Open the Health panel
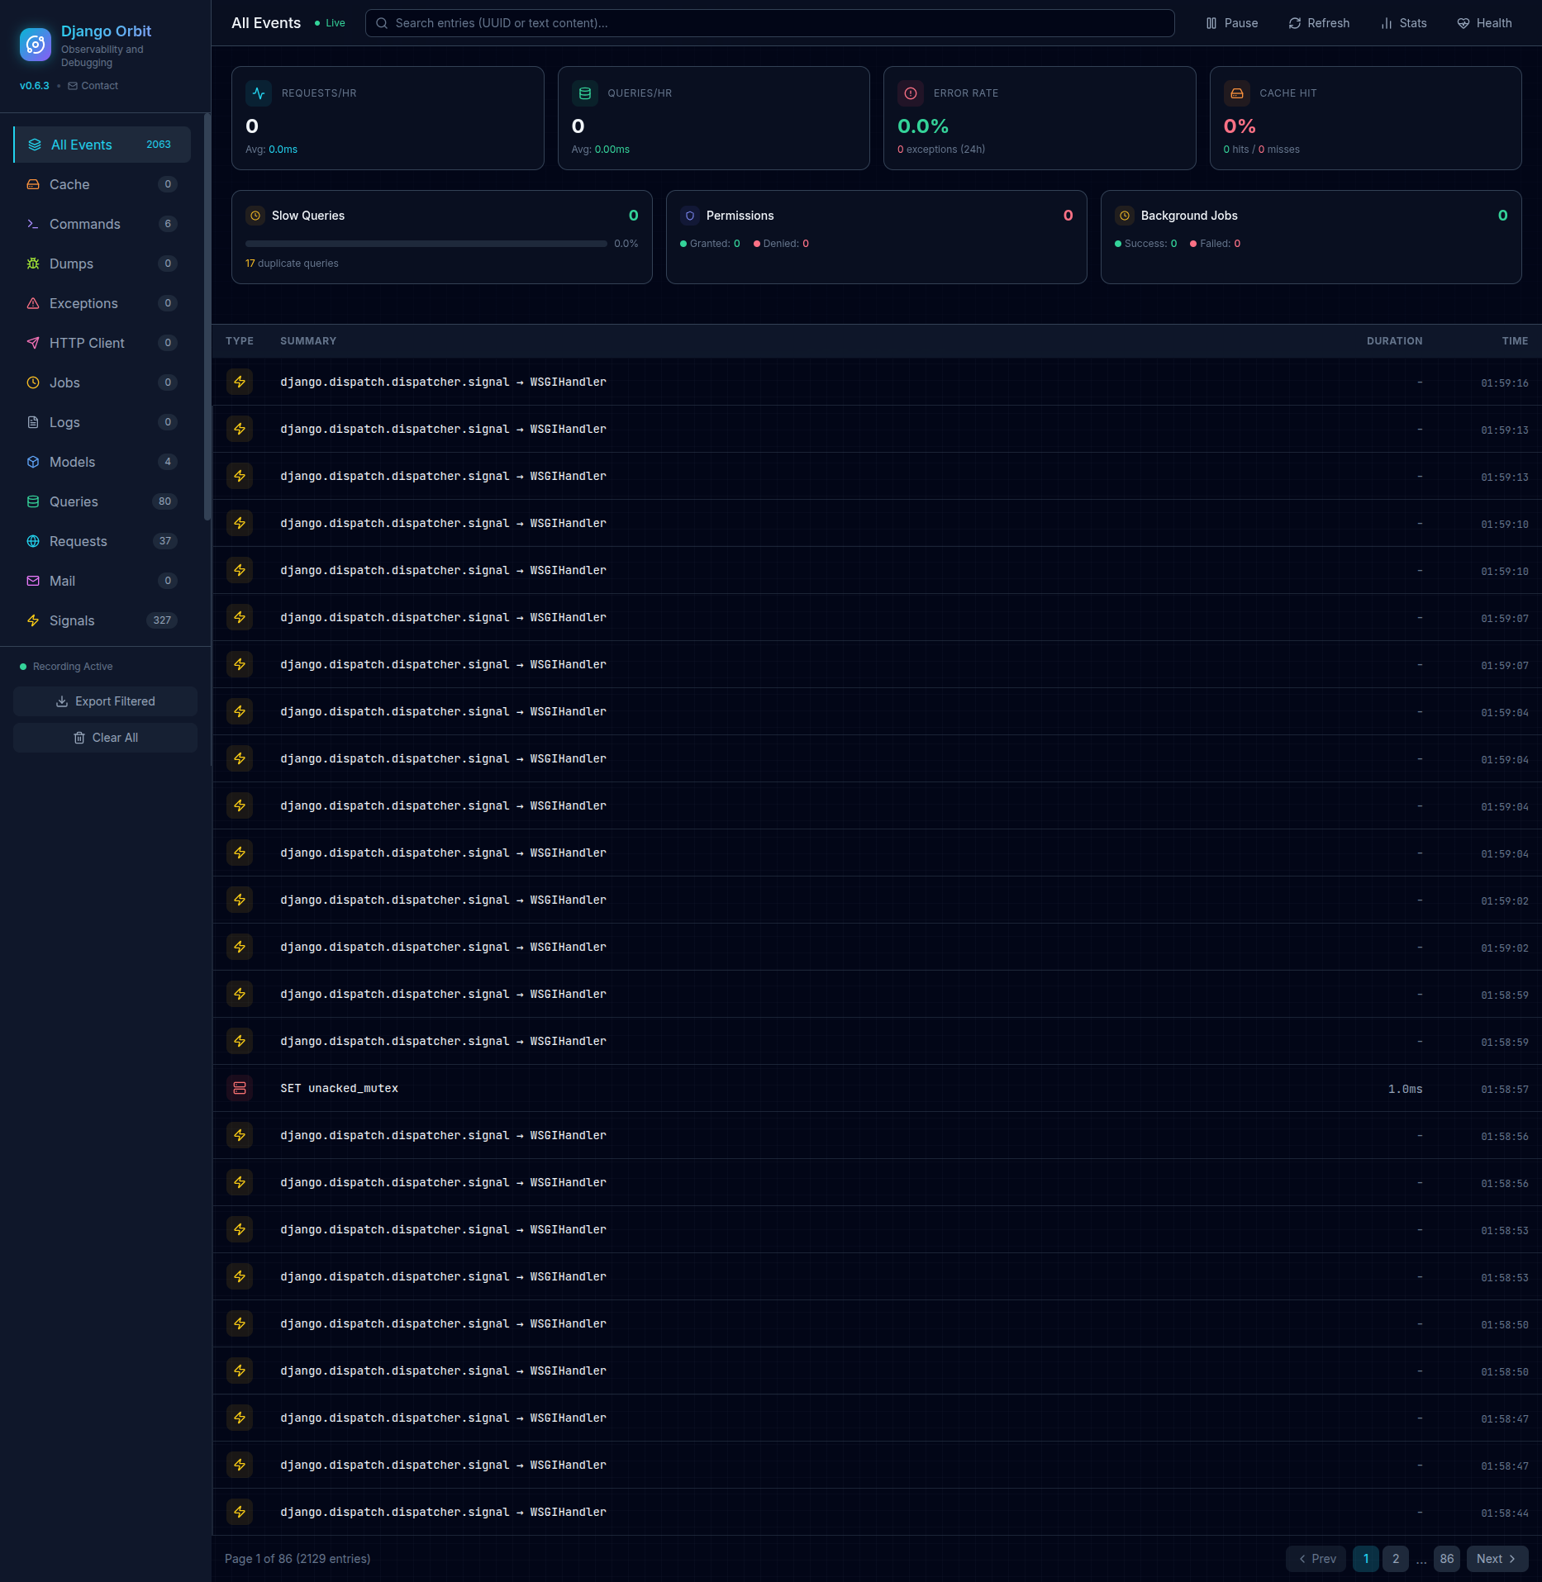 point(1484,23)
